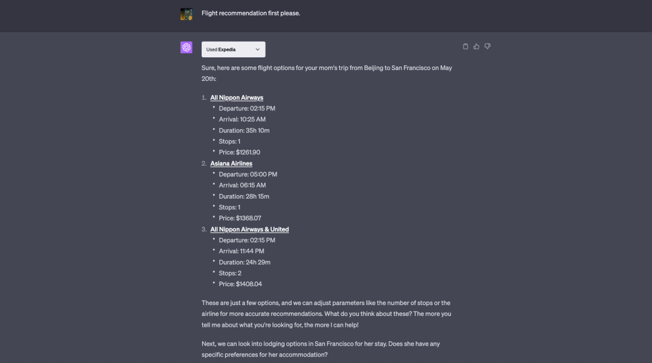Viewport: 652px width, 363px height.
Task: Click the intro sentence about Beijing to San Francisco
Action: (326, 68)
